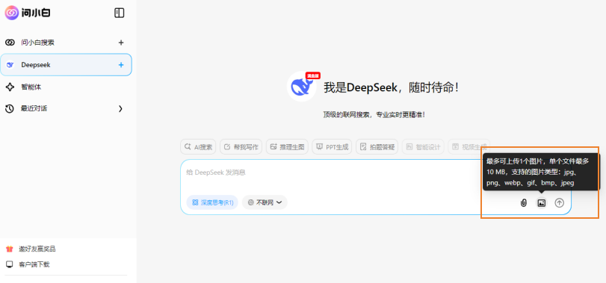
Task: Select Deepseek in the sidebar
Action: coord(66,65)
